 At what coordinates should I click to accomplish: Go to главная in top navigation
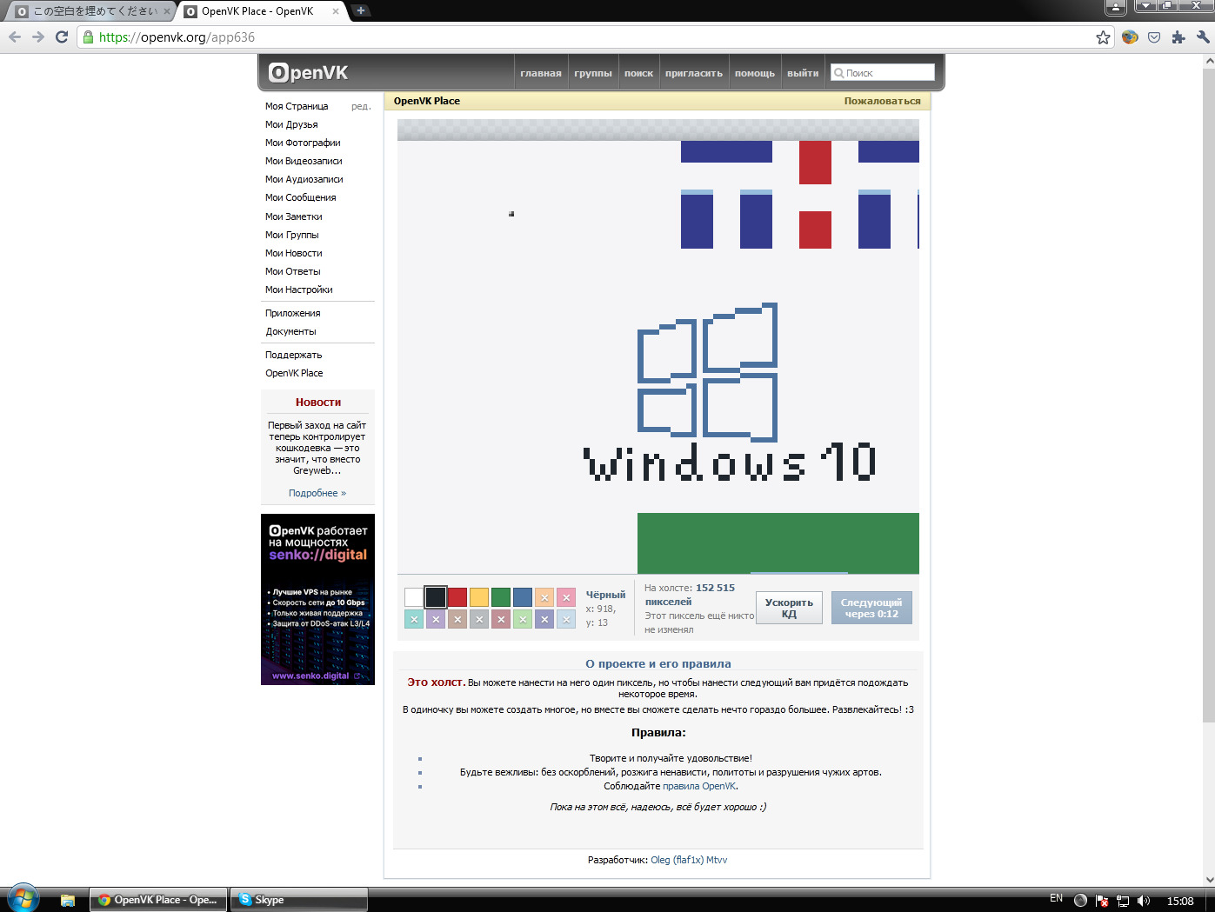pyautogui.click(x=541, y=73)
